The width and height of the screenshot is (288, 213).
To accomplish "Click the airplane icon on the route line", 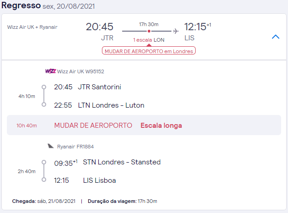I will tap(176, 31).
